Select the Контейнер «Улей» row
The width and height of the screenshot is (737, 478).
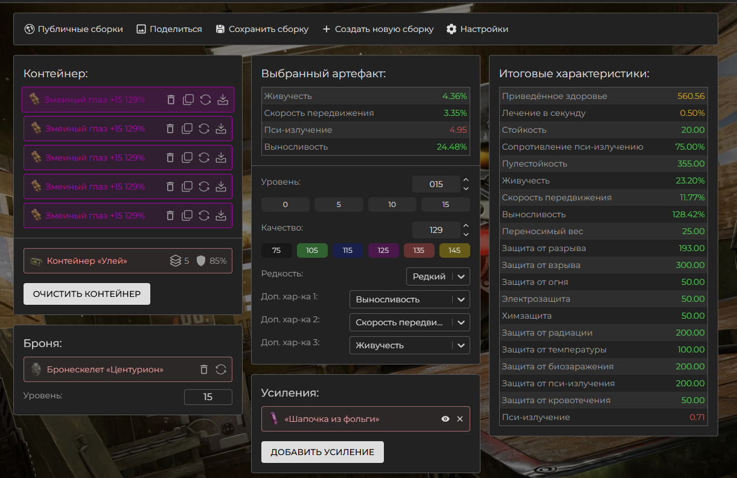click(x=128, y=261)
